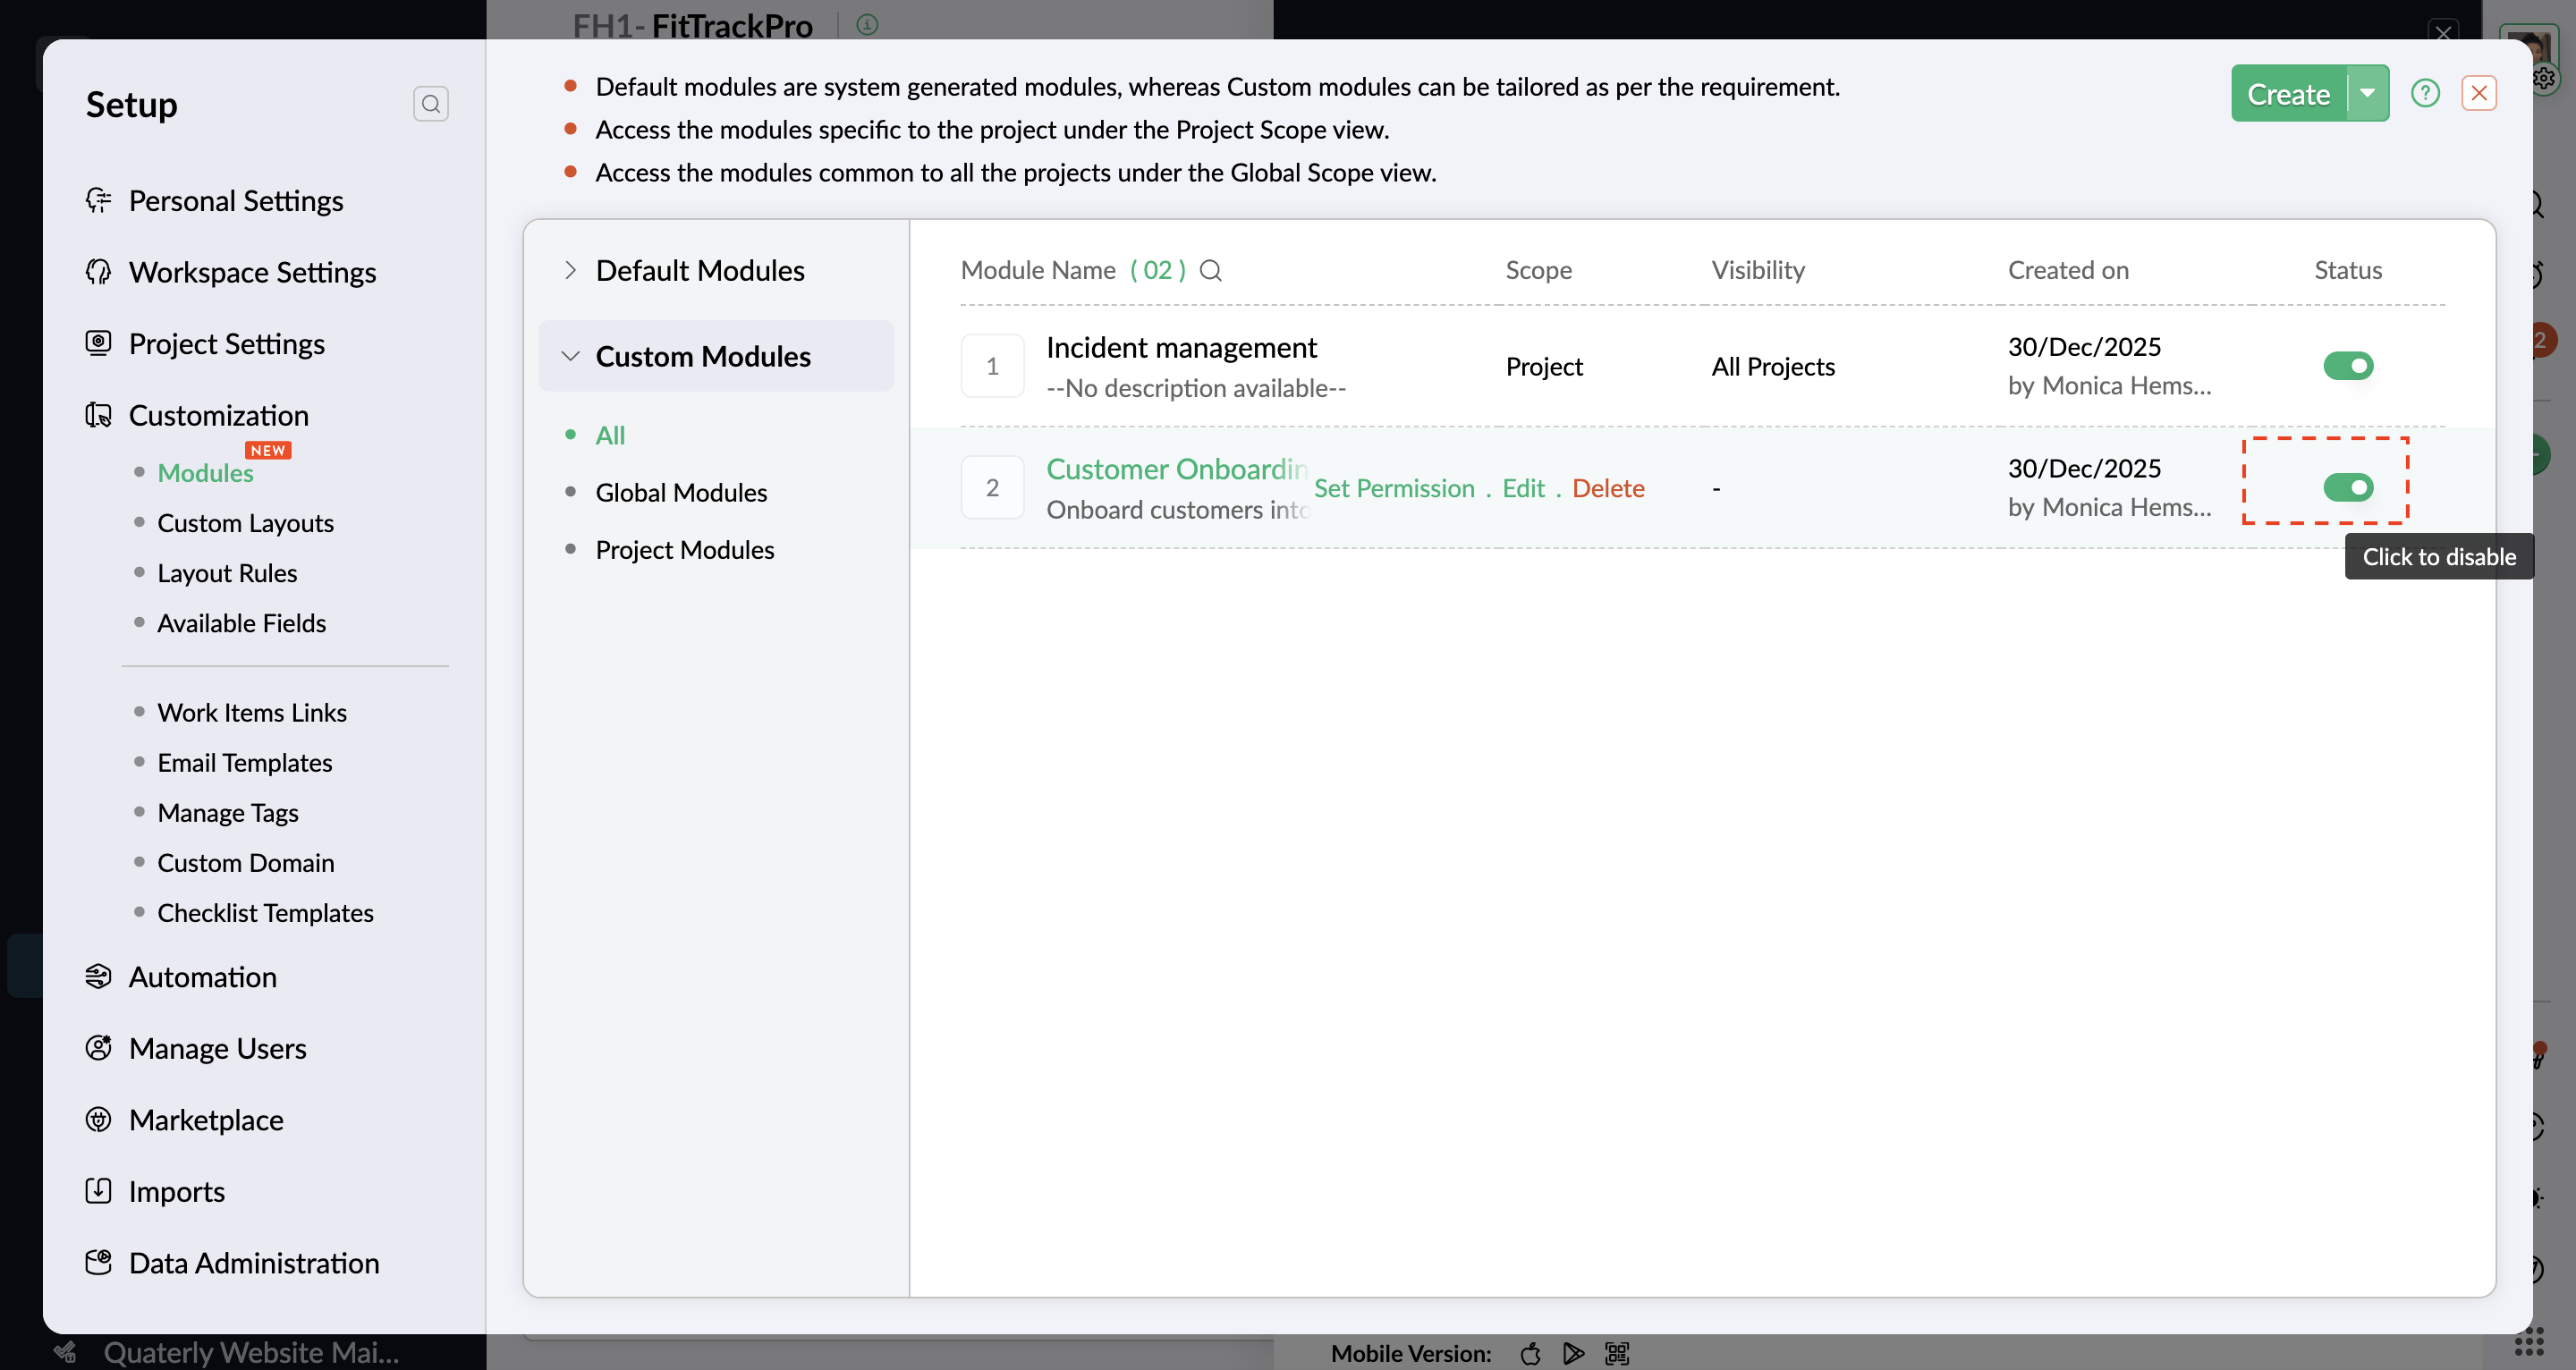Click the Setup search icon
The height and width of the screenshot is (1370, 2576).
pyautogui.click(x=431, y=104)
